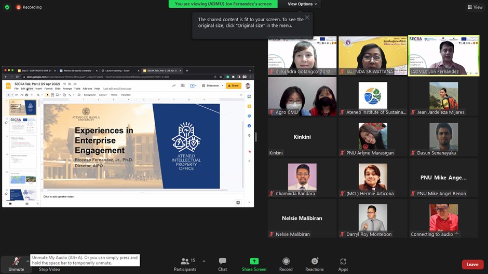Screen dimensions: 488x274
Task: Open the Participants panel
Action: 185,264
